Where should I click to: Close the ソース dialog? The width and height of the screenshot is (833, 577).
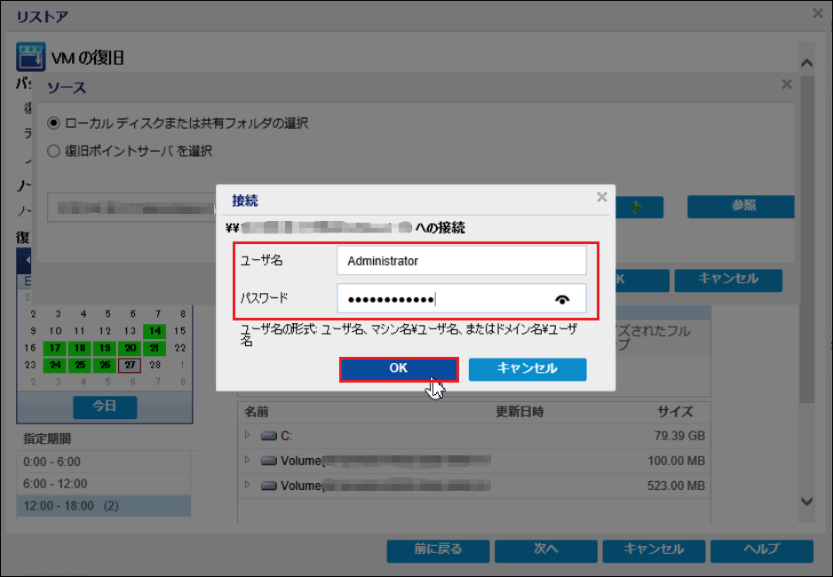787,83
